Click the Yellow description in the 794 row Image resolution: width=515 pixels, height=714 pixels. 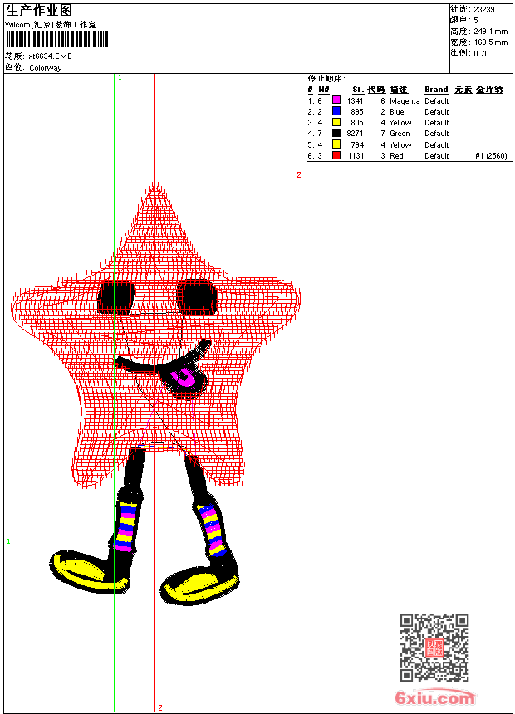click(x=400, y=145)
